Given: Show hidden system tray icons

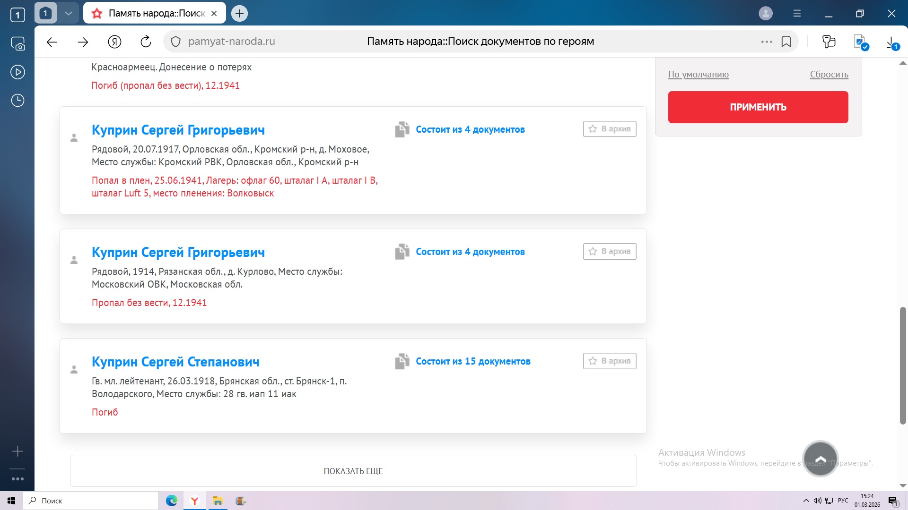Looking at the screenshot, I should (806, 501).
